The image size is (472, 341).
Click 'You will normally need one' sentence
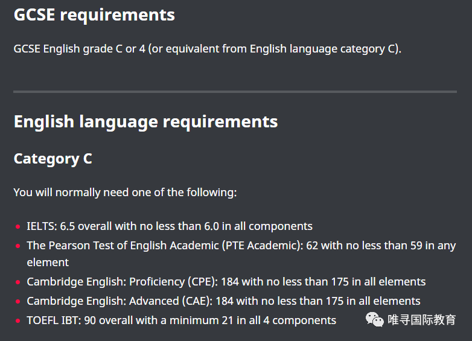[x=125, y=193]
